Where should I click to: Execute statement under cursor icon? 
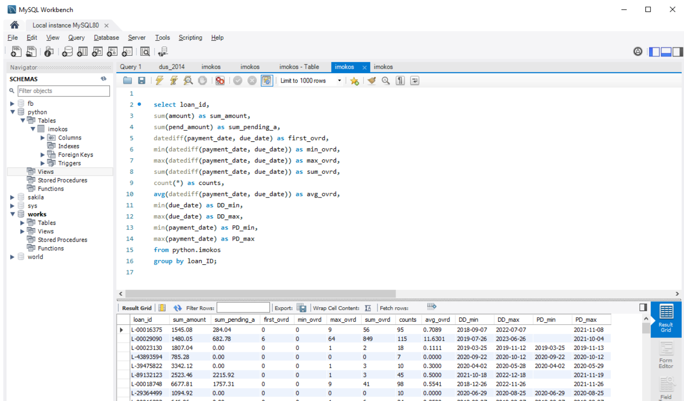(174, 81)
